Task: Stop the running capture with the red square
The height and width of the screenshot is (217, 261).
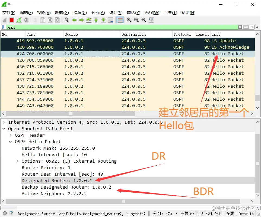Action: (x=12, y=20)
